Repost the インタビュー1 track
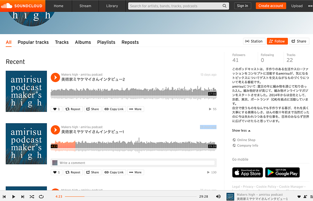 pyautogui.click(x=73, y=172)
